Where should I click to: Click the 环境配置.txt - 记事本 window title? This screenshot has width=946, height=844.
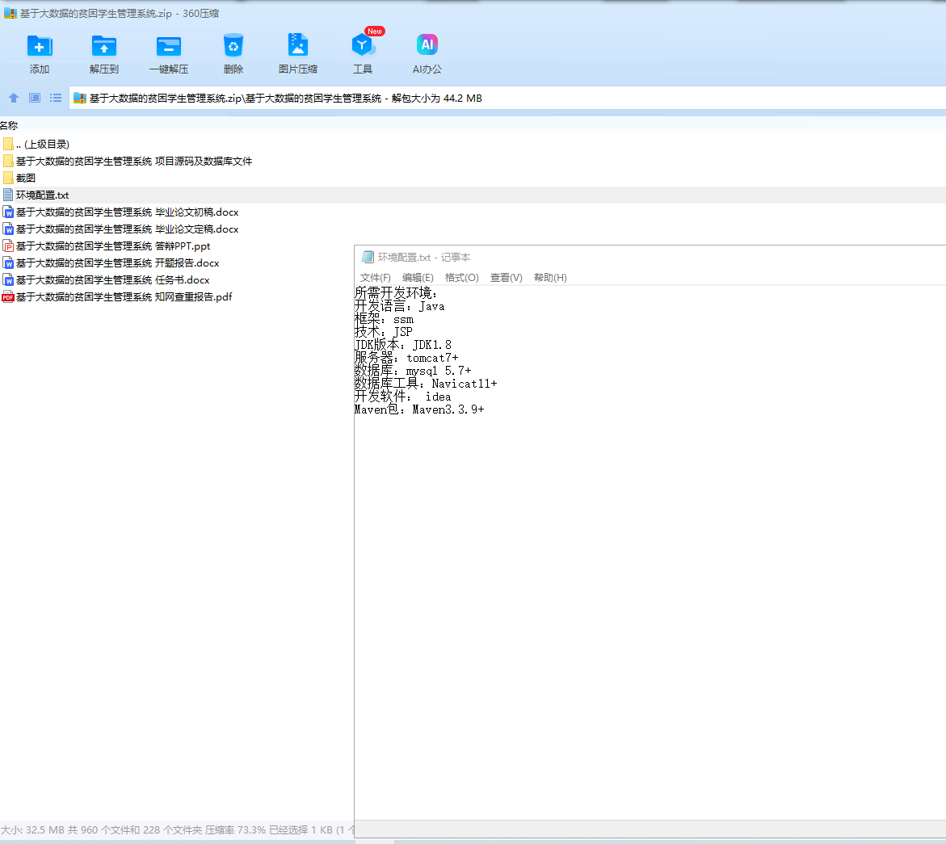pos(424,258)
